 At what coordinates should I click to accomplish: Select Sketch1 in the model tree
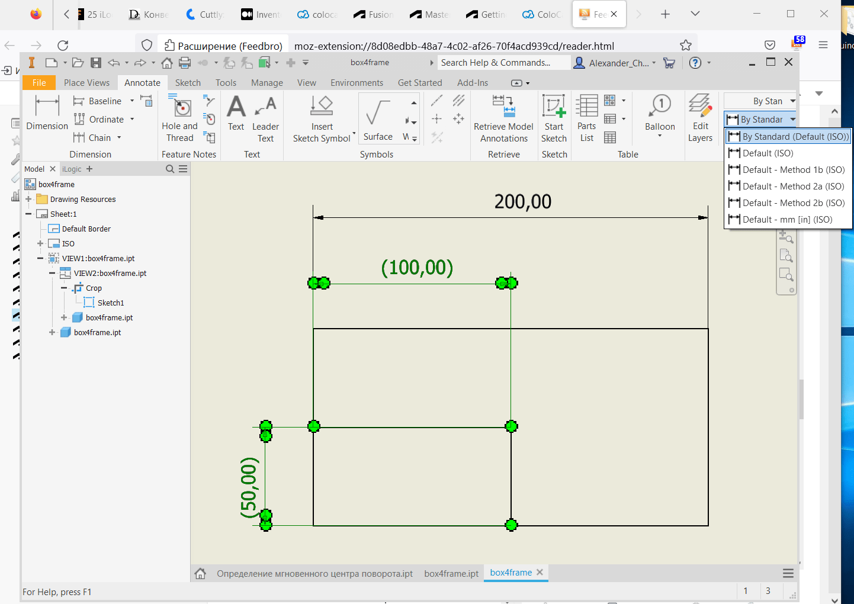[111, 303]
